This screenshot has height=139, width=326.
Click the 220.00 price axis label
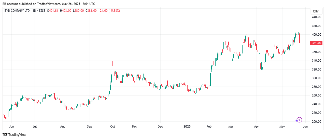click(317, 113)
